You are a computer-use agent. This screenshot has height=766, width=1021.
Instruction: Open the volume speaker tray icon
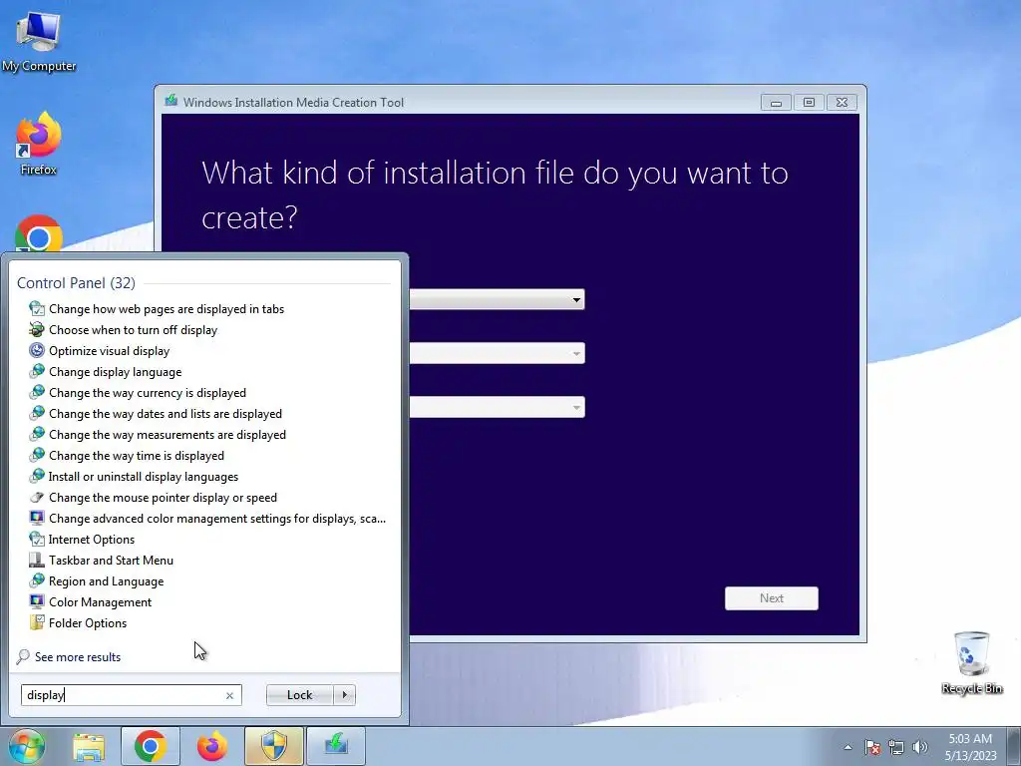pos(920,747)
